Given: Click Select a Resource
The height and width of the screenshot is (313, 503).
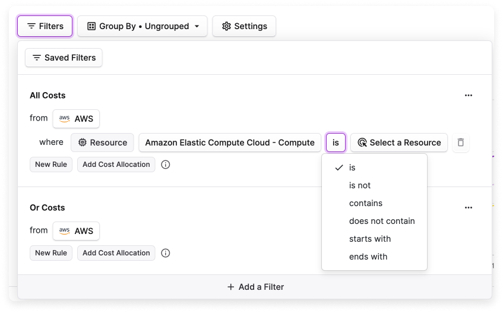Looking at the screenshot, I should tap(399, 143).
